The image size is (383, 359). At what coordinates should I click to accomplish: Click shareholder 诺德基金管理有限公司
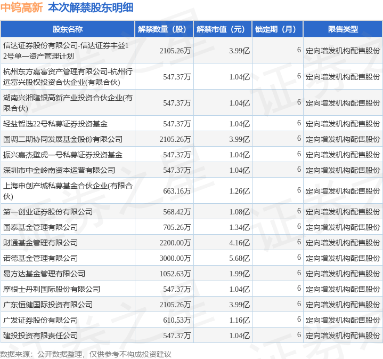(x=40, y=258)
